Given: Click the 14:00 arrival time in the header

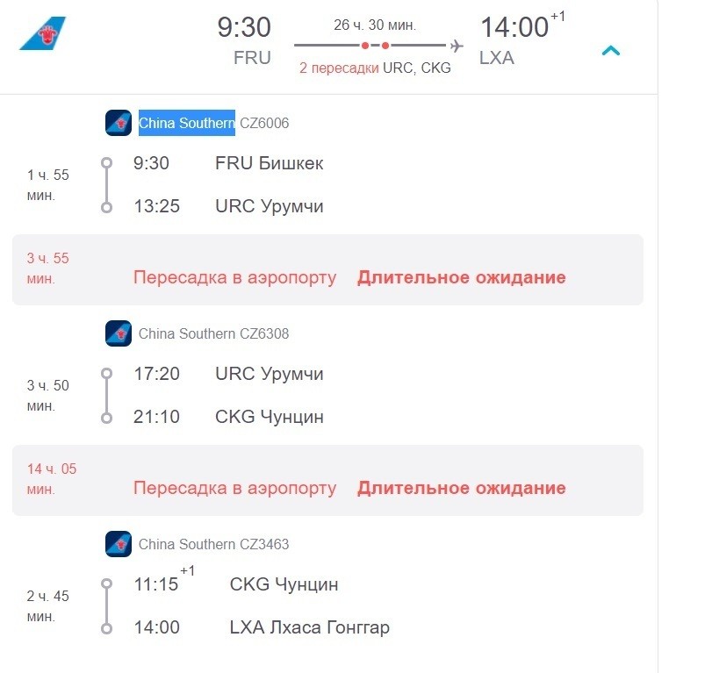Looking at the screenshot, I should tap(514, 28).
